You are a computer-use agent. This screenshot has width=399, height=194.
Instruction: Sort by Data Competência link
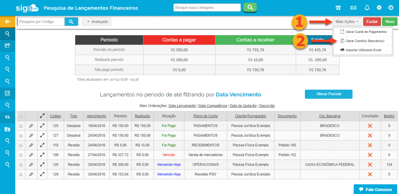[x=213, y=106]
